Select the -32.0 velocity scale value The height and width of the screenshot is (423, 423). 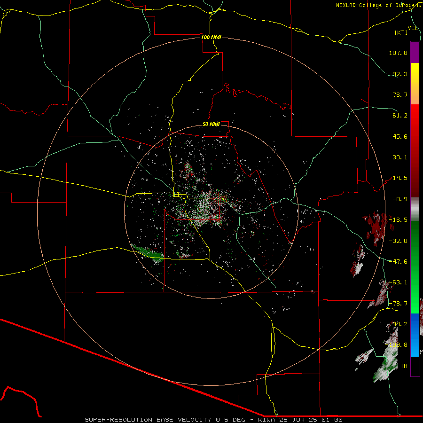click(398, 241)
